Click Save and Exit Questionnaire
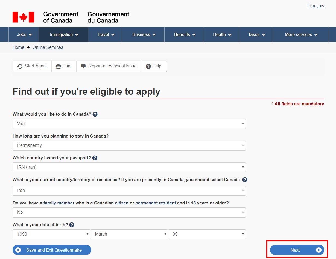Screen dimensions: 336x259 (52, 250)
